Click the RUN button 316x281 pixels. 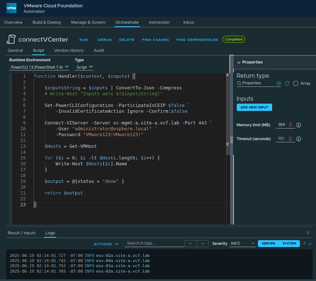tap(84, 40)
